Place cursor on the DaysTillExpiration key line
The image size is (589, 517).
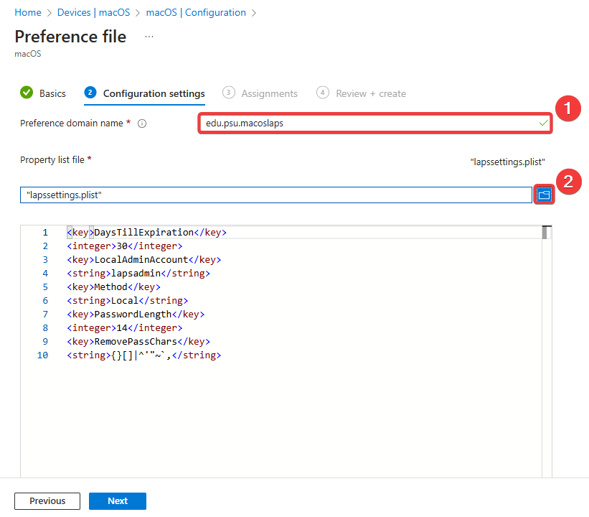click(x=147, y=233)
